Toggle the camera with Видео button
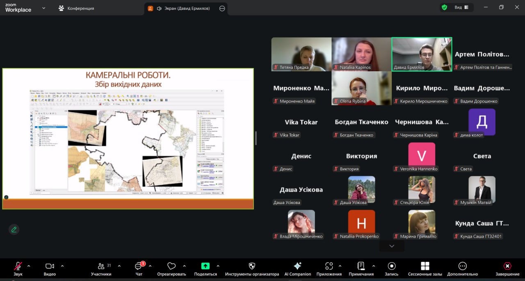This screenshot has height=281, width=525. (x=50, y=266)
